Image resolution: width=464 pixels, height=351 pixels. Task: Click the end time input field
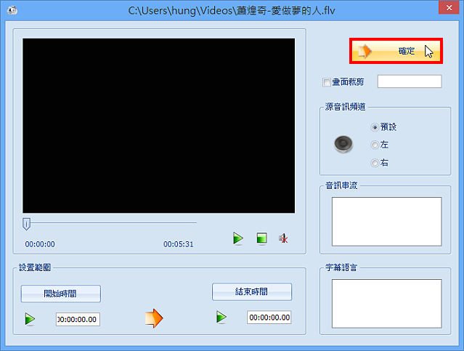269,318
